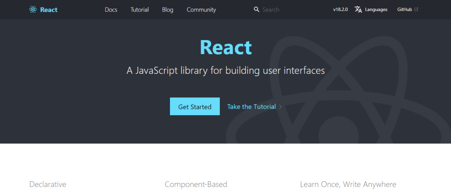Click the chevron next to Take the Tutorial
This screenshot has width=451, height=190.
281,107
